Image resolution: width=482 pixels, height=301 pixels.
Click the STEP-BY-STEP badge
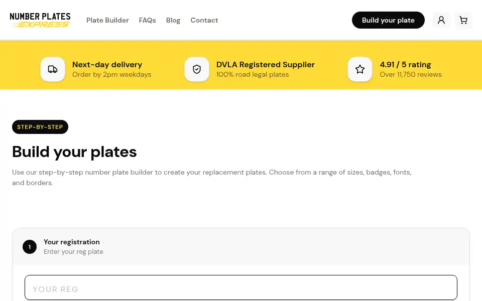tap(40, 127)
